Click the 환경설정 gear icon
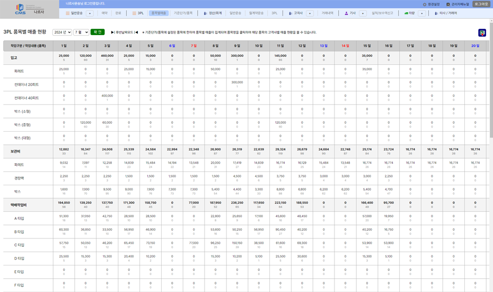 point(425,4)
